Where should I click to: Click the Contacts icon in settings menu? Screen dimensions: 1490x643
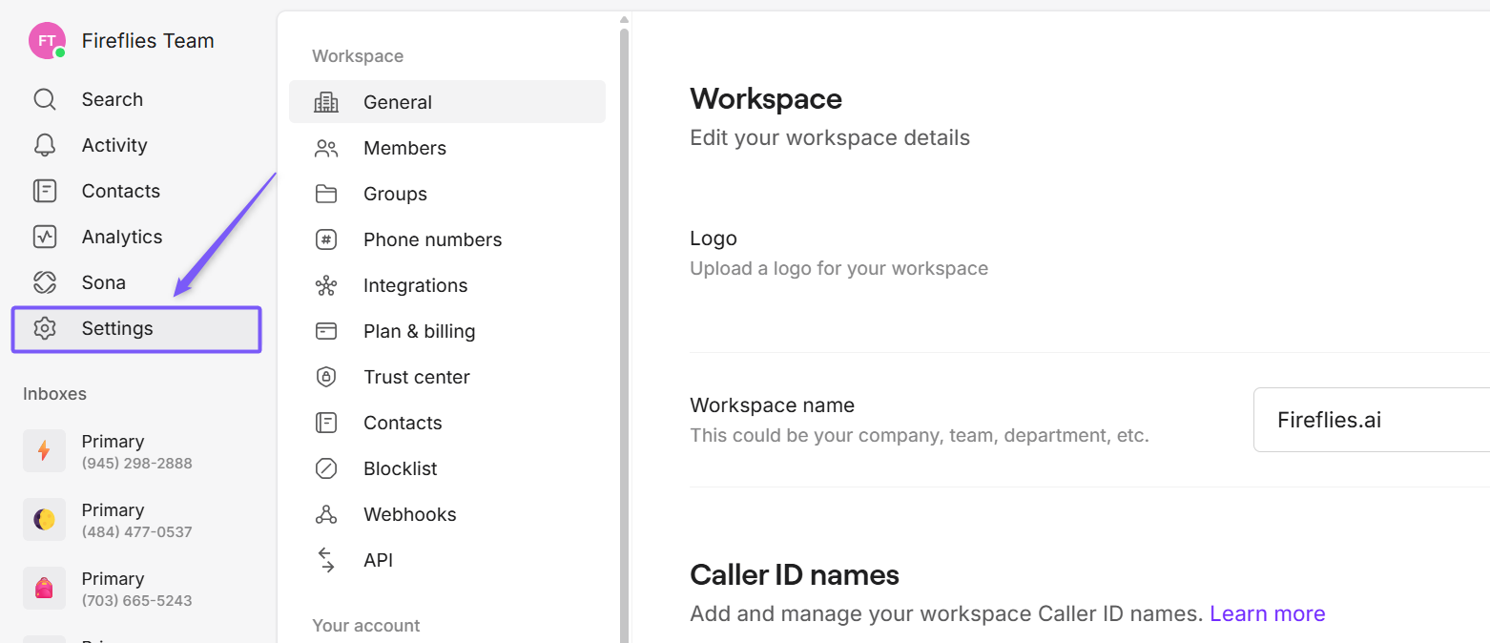pos(326,423)
